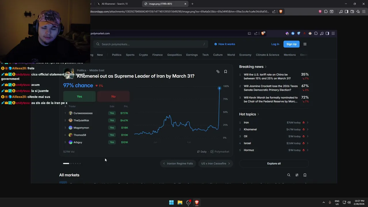Viewport: 368px width, 207px height.
Task: Toggle the Brave sidebar panel icon
Action: 346,11
